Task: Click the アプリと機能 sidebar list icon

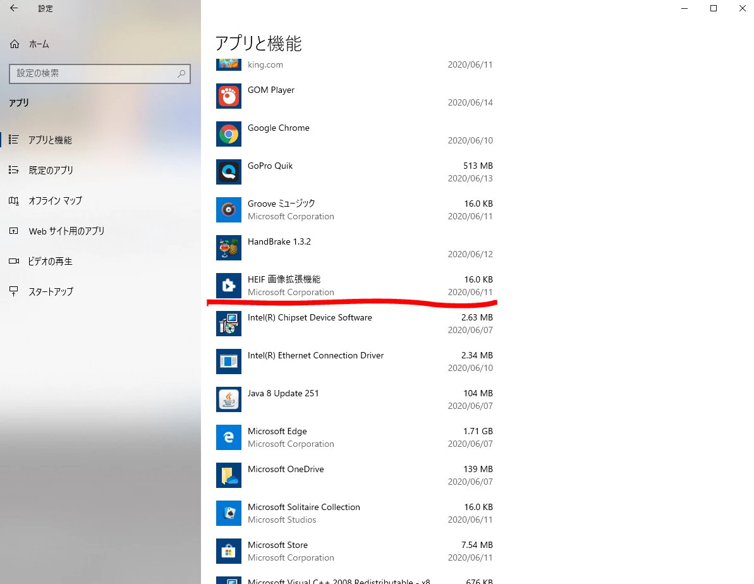Action: pyautogui.click(x=14, y=140)
